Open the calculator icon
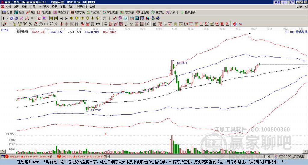308x165 pixels. (137, 18)
